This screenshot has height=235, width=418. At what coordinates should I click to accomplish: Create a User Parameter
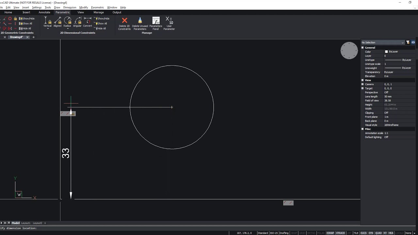169,23
